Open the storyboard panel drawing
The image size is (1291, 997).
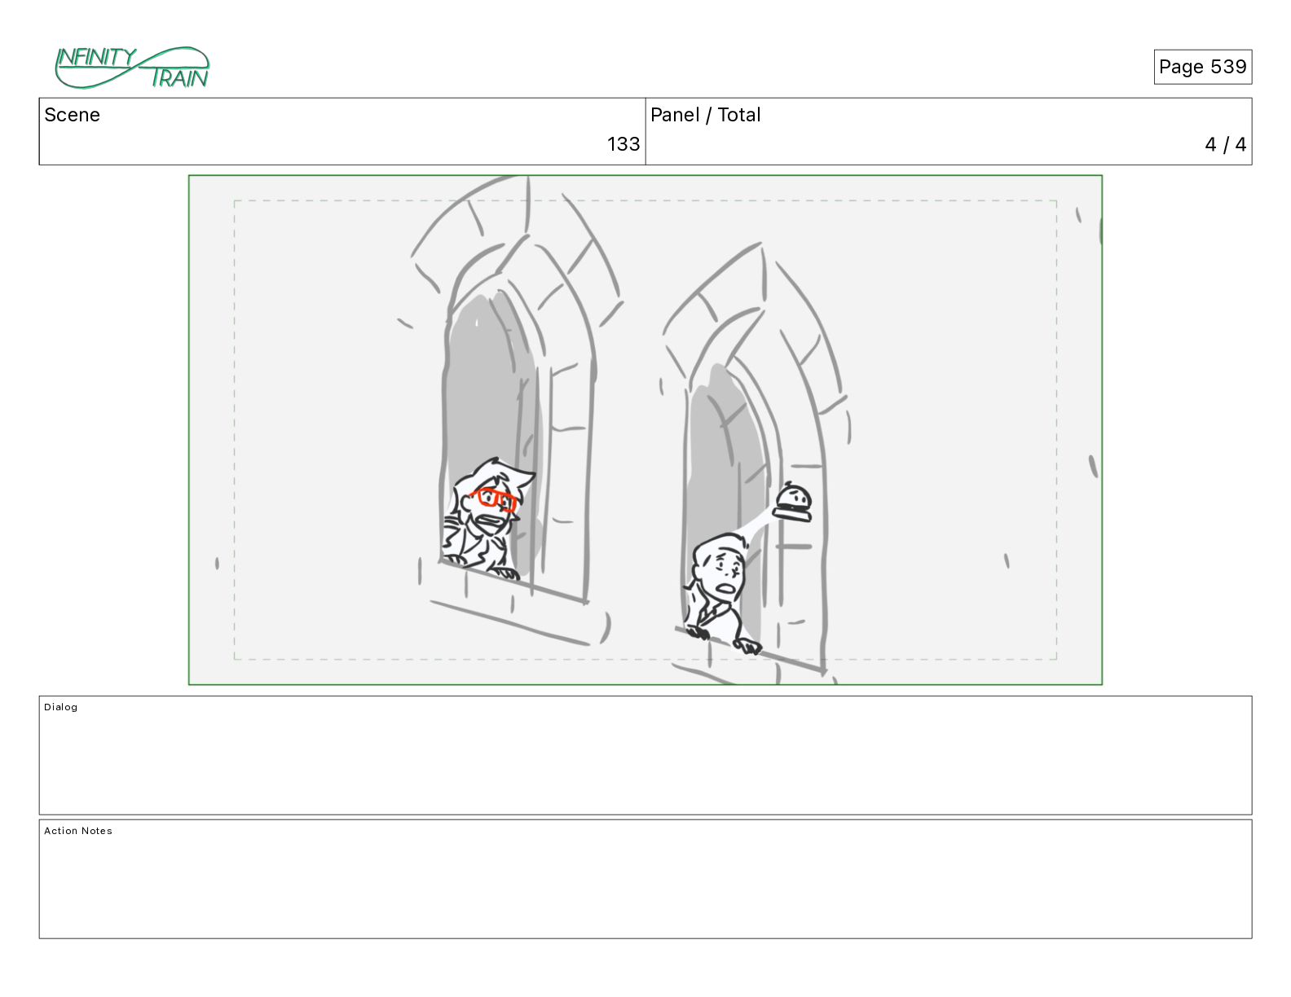point(645,430)
